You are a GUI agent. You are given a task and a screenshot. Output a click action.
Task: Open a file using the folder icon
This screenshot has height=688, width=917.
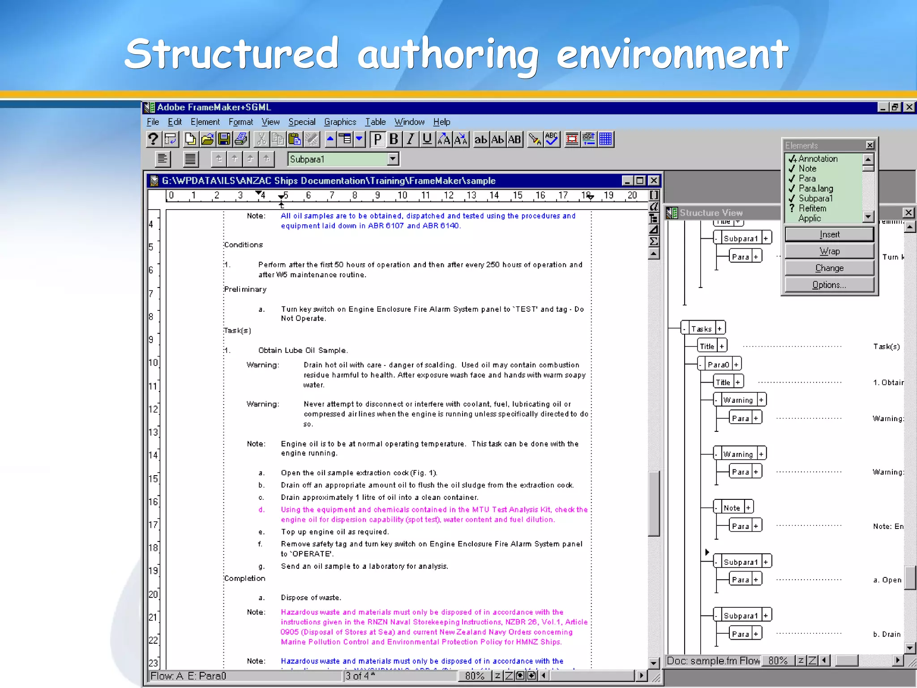pos(207,139)
